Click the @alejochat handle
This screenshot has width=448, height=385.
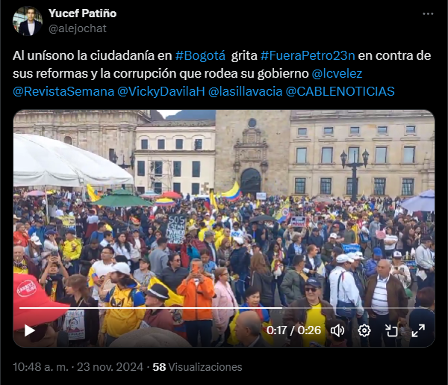click(x=78, y=28)
